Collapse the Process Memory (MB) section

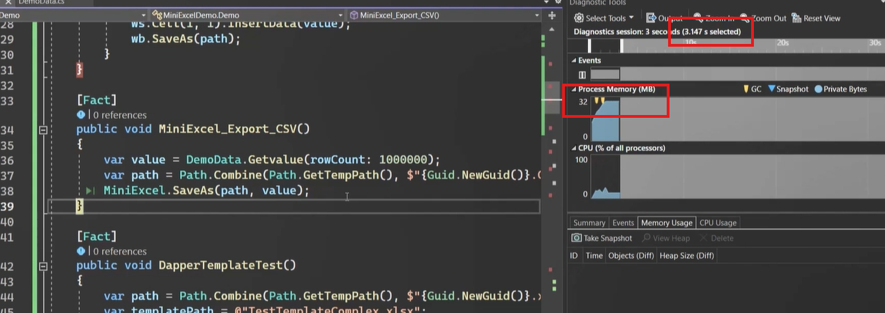coord(574,90)
